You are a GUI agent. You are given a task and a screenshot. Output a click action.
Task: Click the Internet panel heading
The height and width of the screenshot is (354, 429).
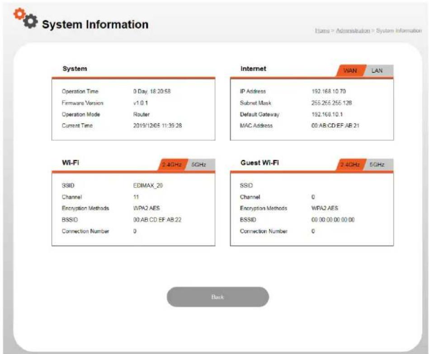point(253,69)
